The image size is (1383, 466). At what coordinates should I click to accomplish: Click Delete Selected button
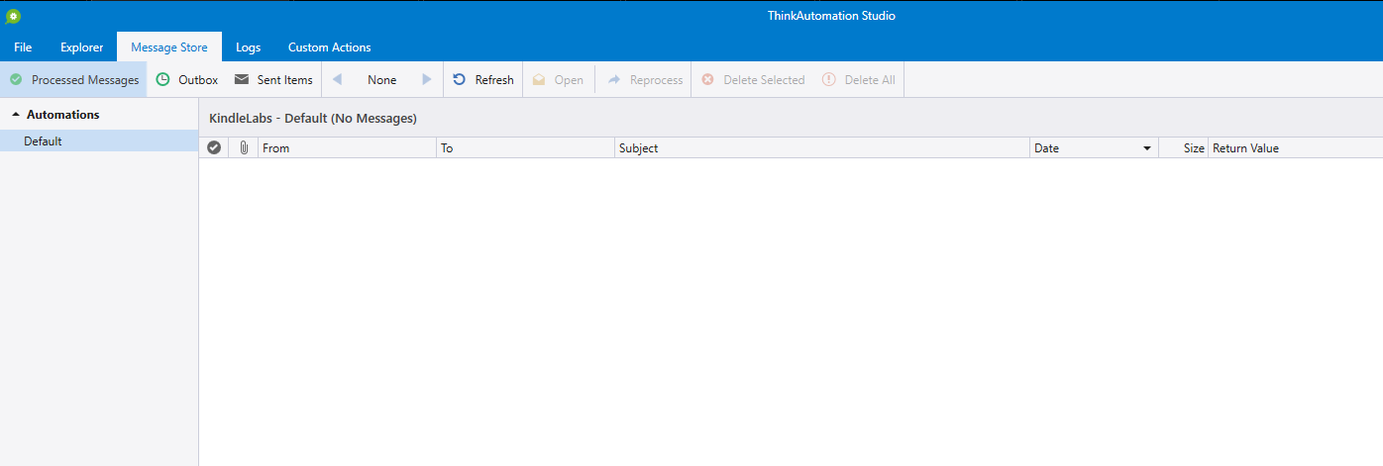(x=753, y=80)
